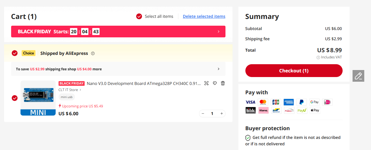Toggle Select all items checkbox
Viewport: 371px width, 150px height.
pyautogui.click(x=139, y=16)
